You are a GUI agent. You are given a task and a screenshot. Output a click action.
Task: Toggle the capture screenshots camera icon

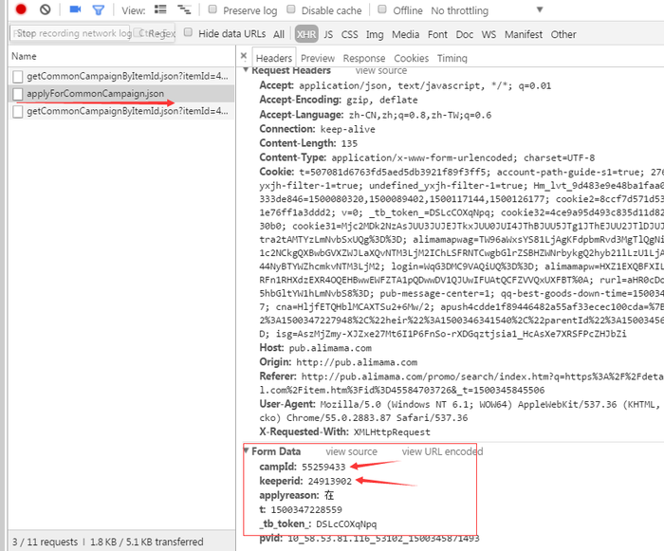click(x=75, y=9)
